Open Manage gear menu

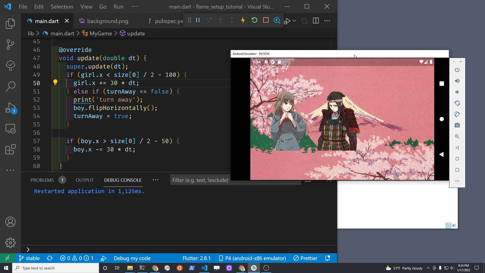pyautogui.click(x=10, y=243)
